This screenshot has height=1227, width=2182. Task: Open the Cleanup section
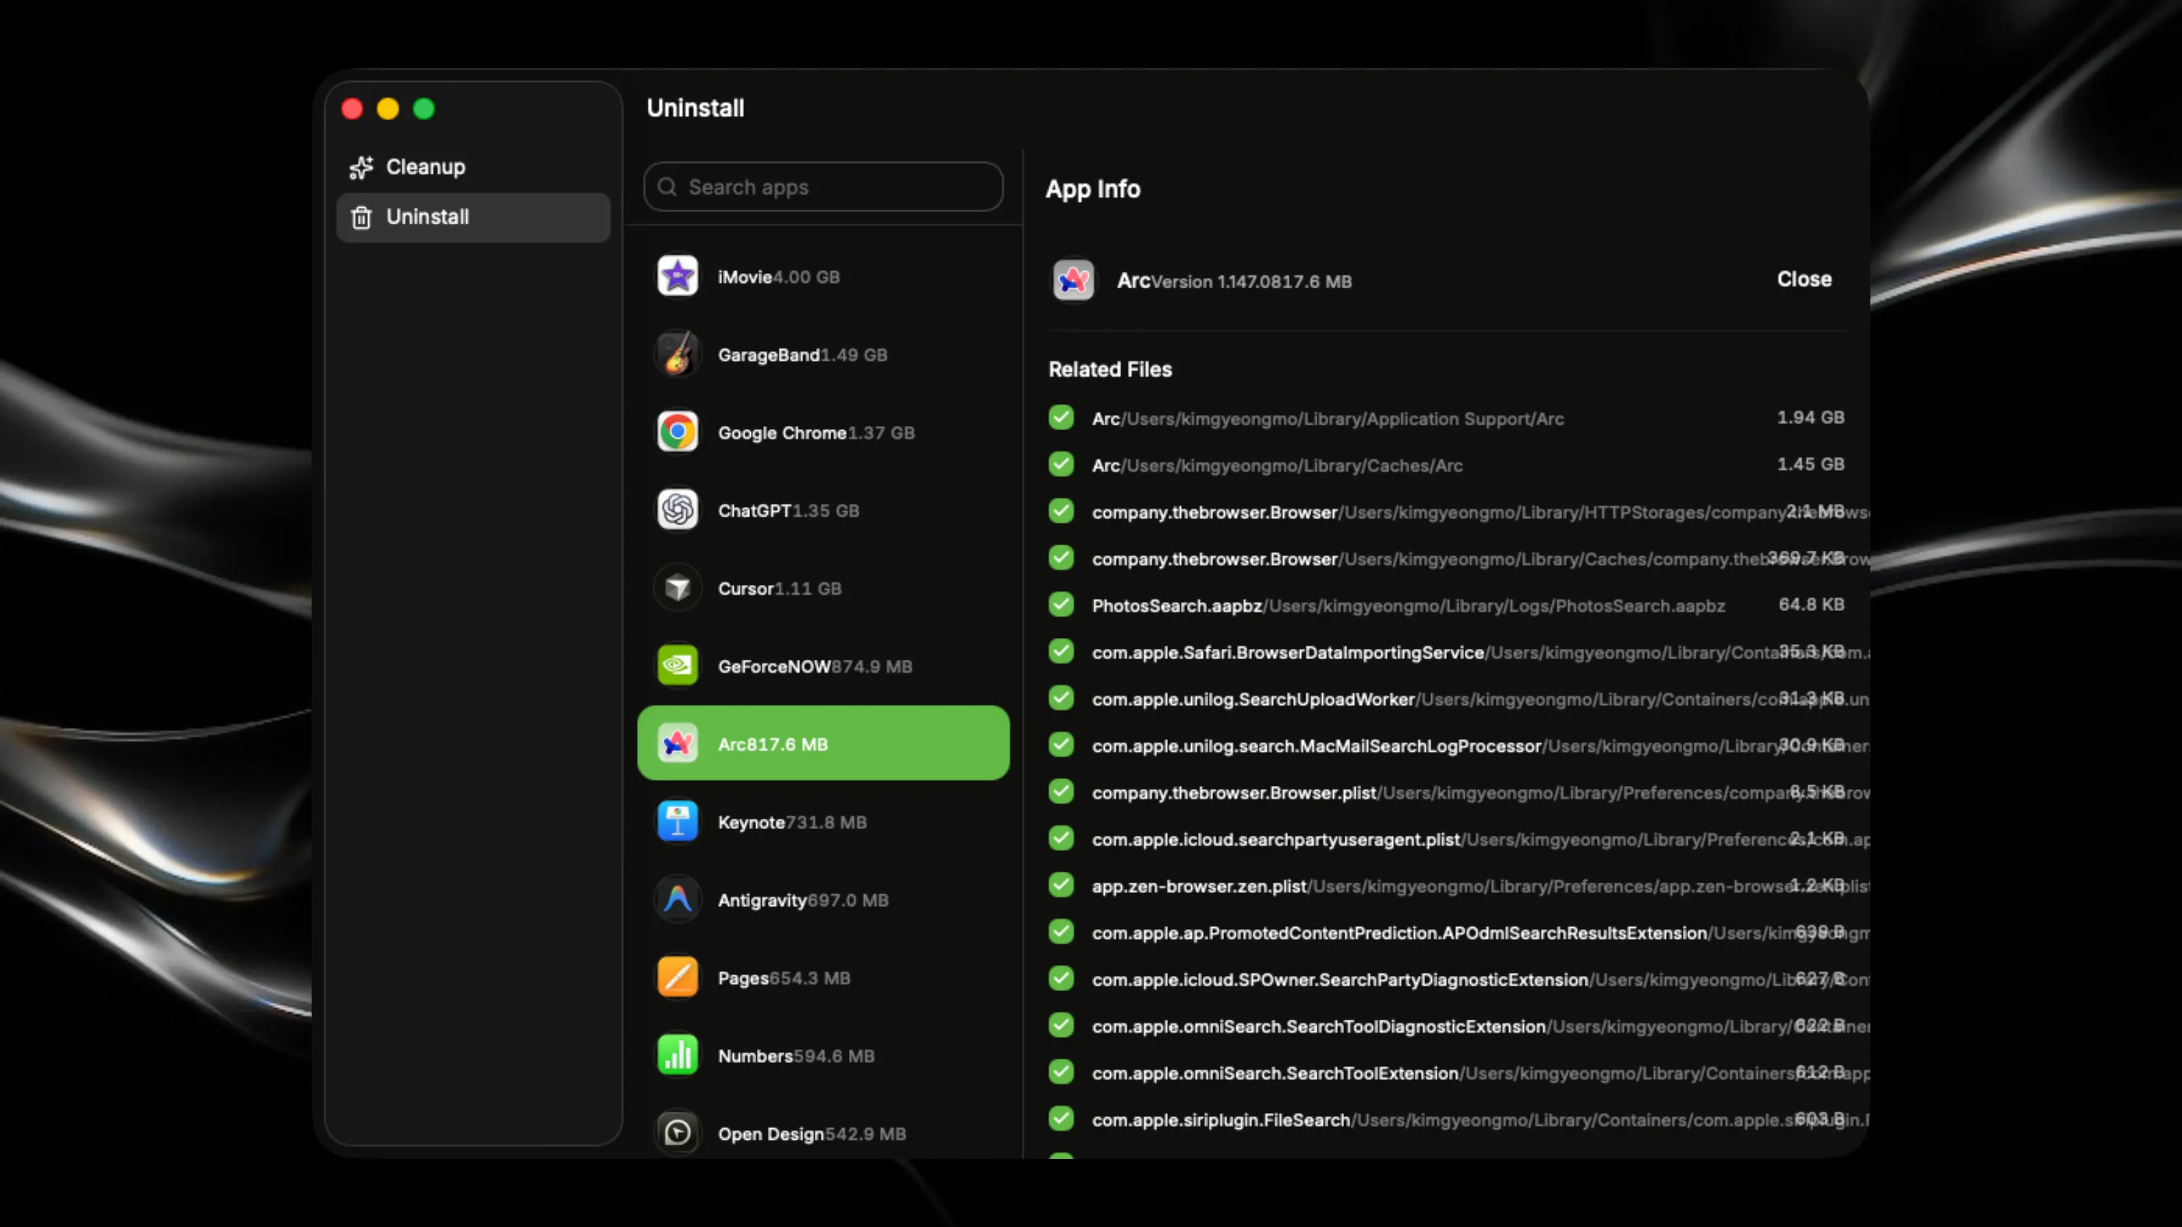coord(473,167)
